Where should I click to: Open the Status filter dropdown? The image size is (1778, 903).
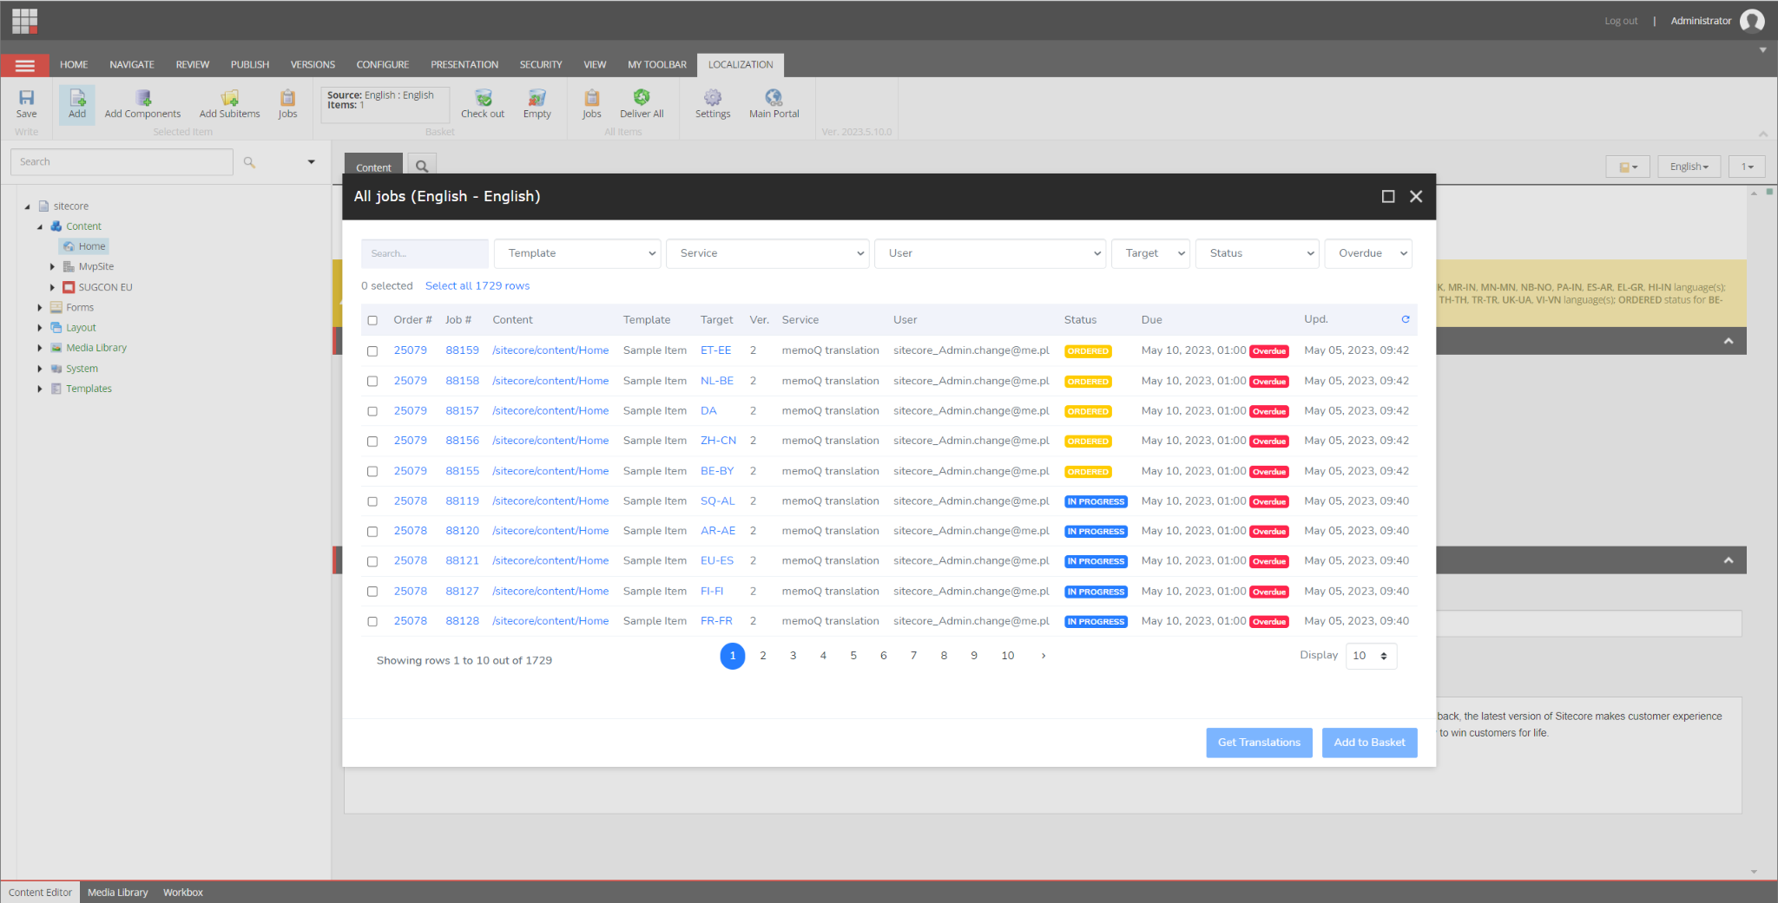[x=1257, y=253]
